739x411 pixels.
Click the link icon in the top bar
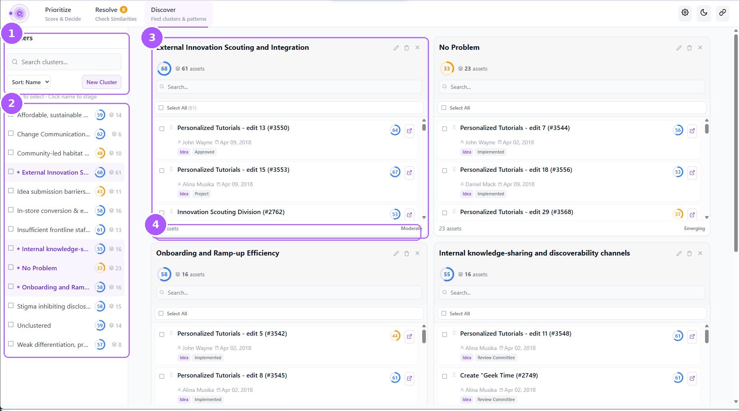click(723, 13)
